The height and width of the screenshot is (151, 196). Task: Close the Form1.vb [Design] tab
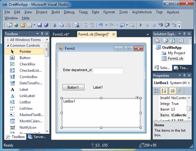[x=114, y=34]
